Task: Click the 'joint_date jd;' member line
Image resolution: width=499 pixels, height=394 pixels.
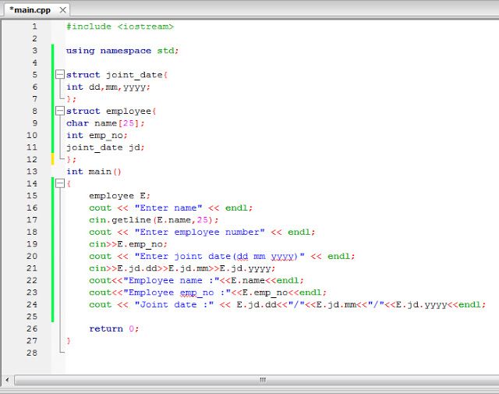Action: coord(105,147)
